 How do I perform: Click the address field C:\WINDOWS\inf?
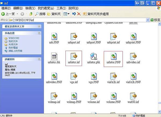(78, 20)
